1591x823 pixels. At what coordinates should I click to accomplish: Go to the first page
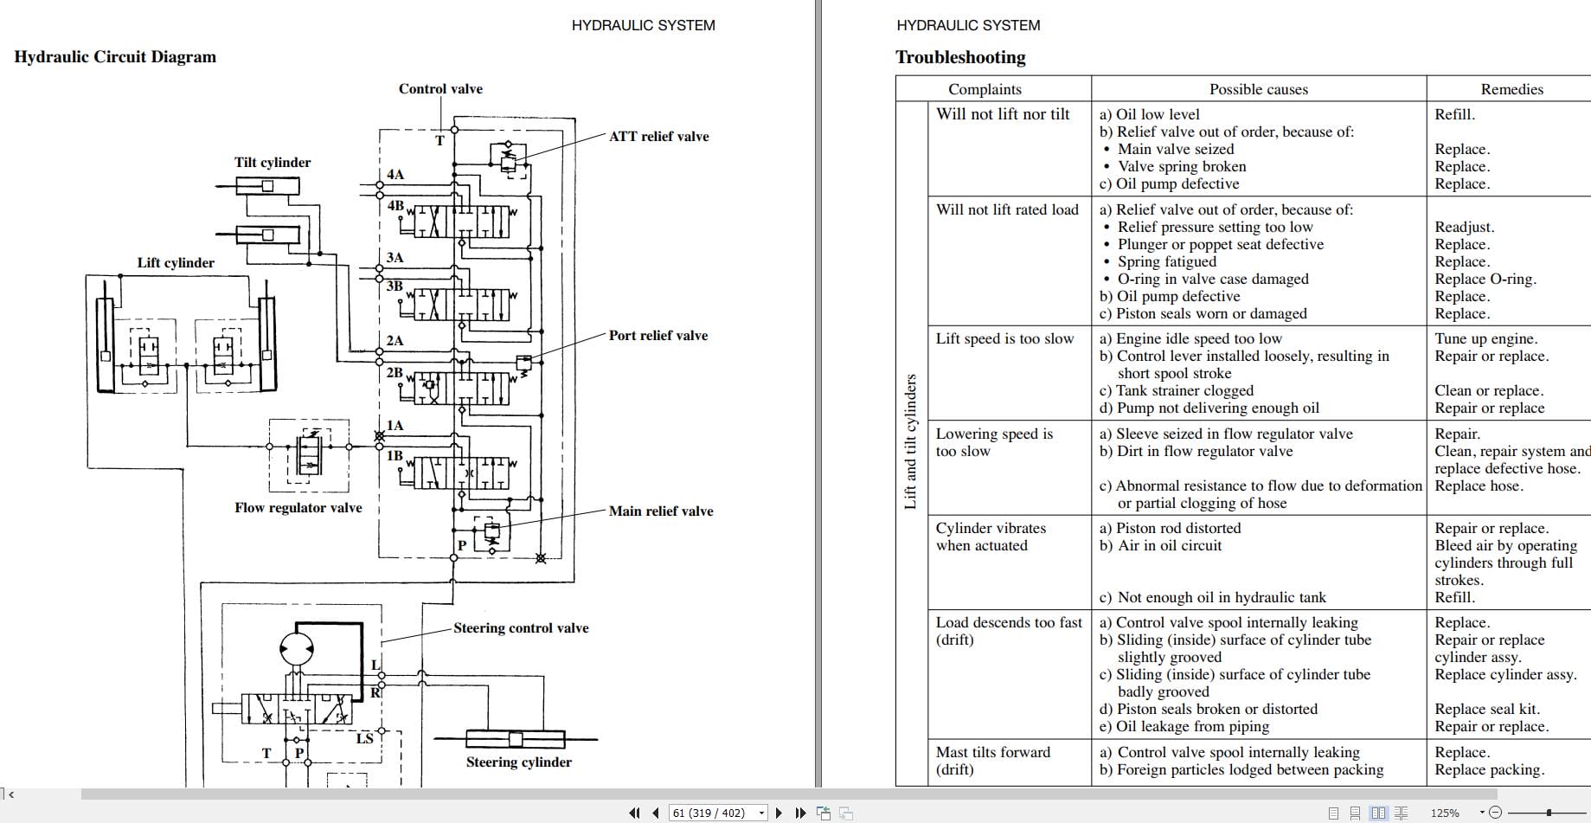point(634,813)
